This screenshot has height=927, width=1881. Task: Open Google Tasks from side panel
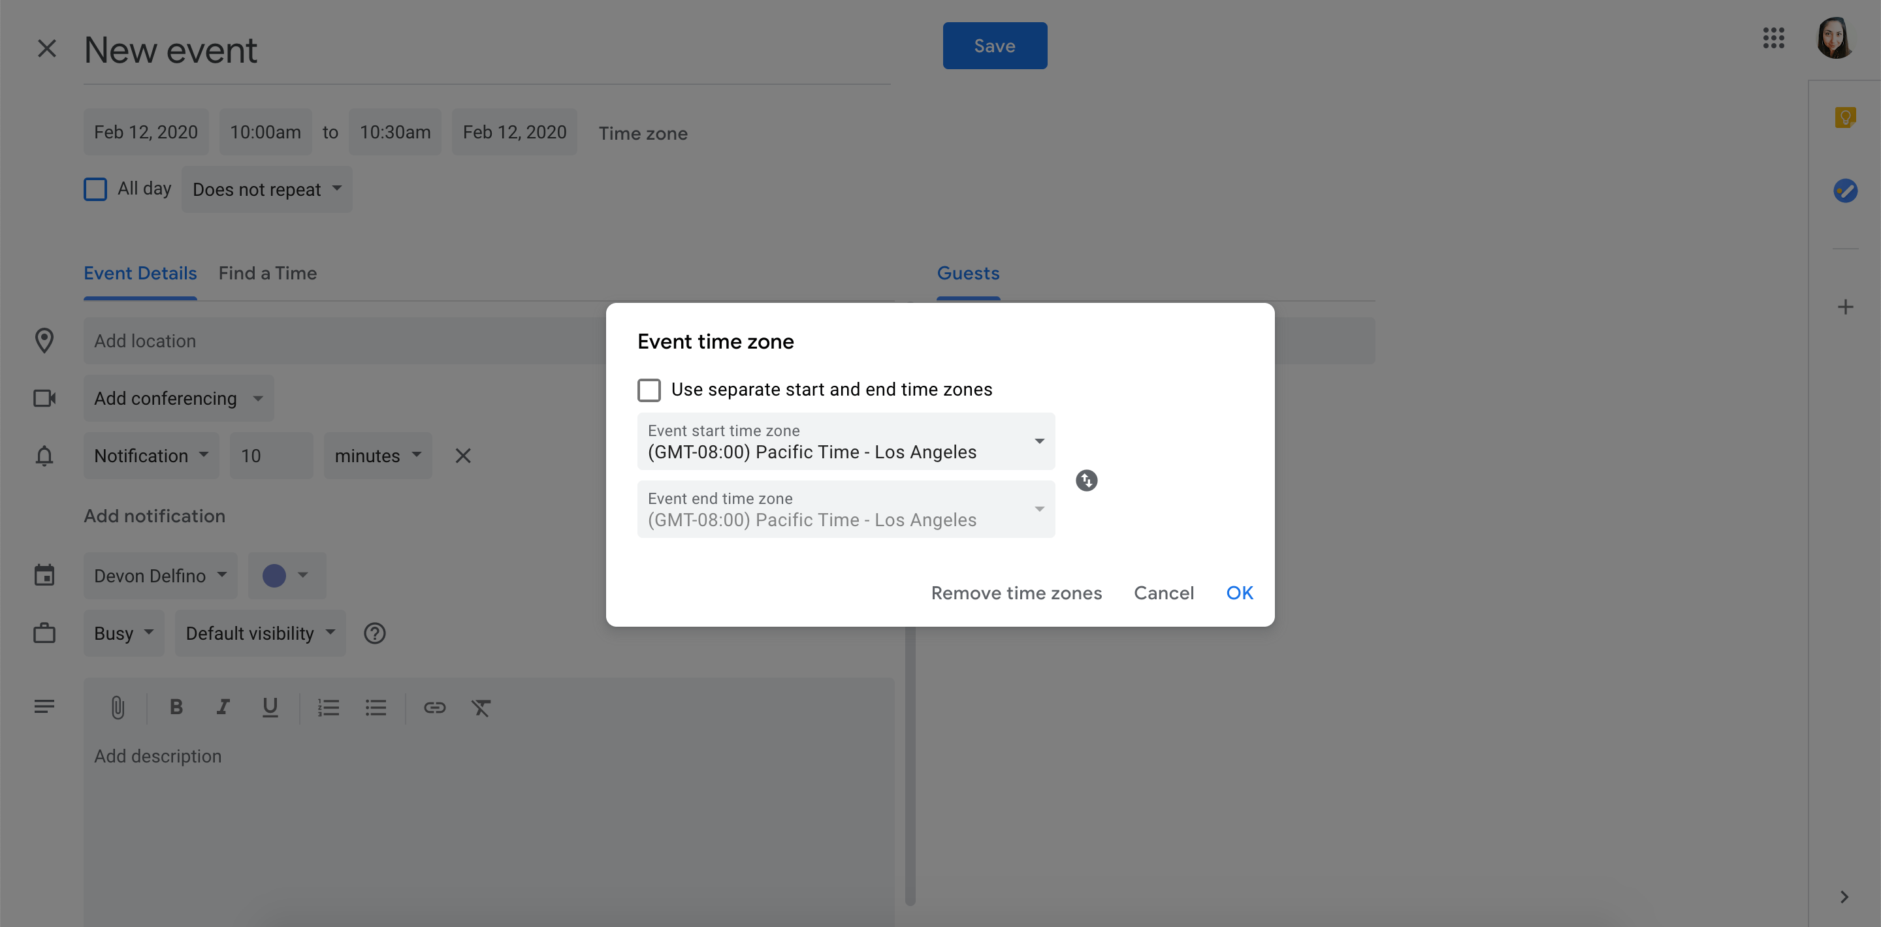coord(1844,191)
